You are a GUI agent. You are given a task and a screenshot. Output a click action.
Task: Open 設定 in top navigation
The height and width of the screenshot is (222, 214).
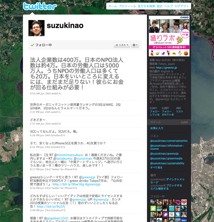[159, 6]
